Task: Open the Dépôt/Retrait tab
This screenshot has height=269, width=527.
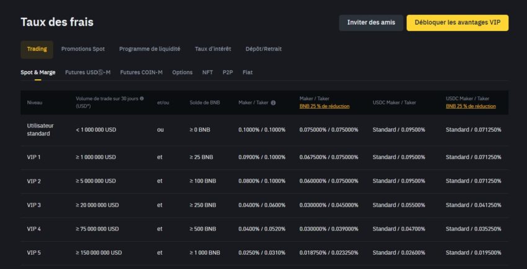Action: point(263,49)
